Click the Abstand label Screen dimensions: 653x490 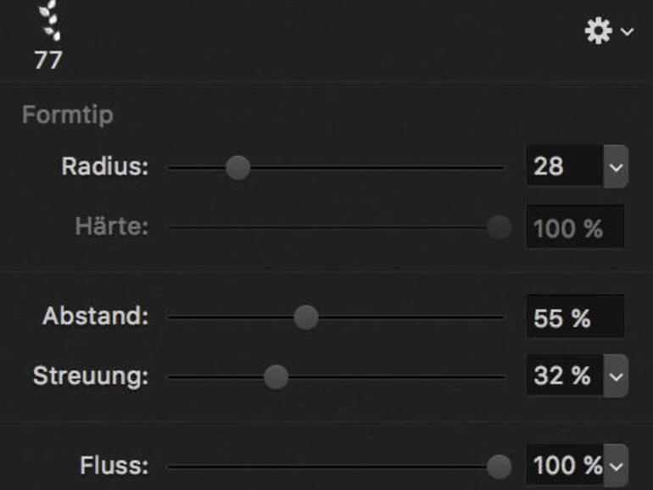95,317
